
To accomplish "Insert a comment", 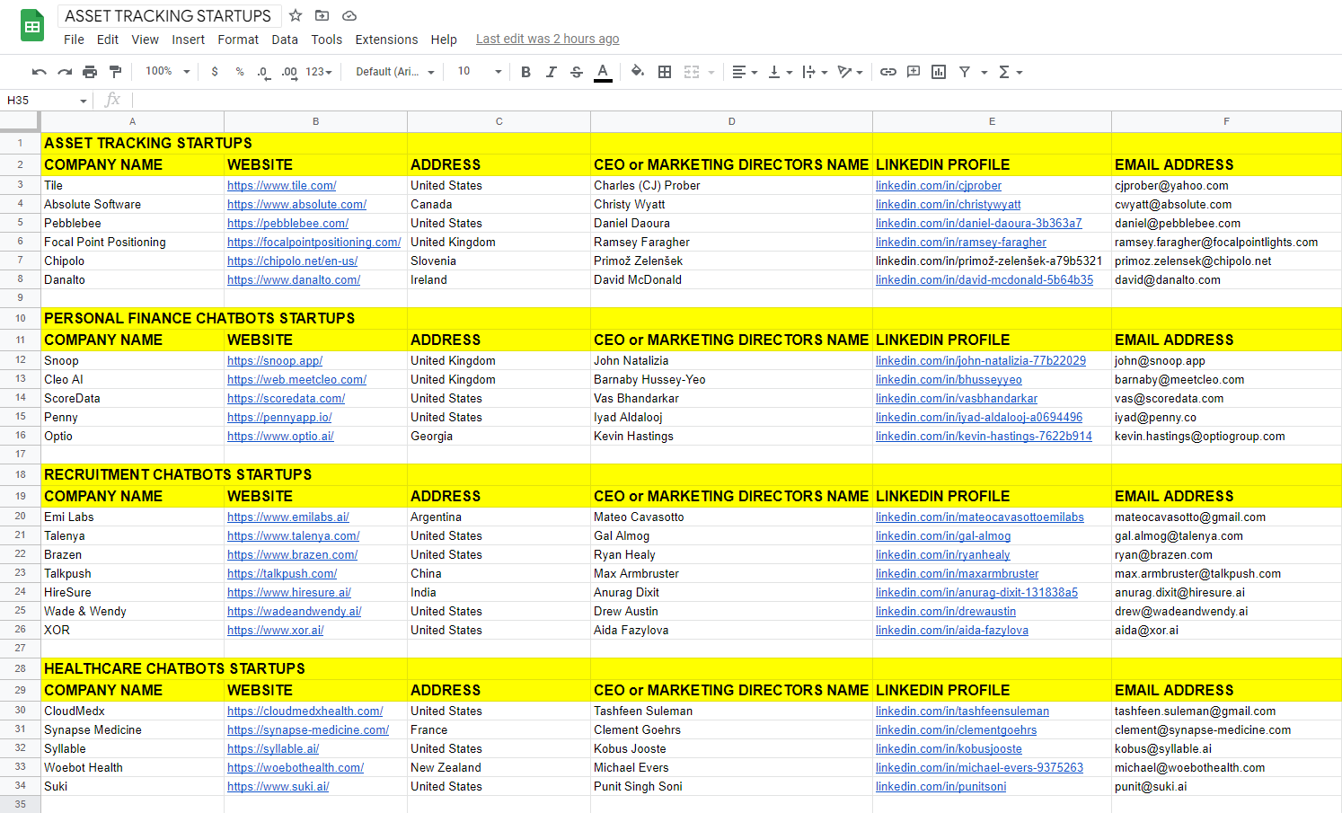I will (914, 72).
